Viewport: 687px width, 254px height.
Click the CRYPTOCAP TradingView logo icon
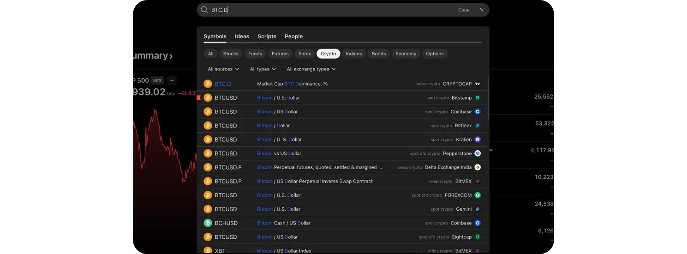point(478,84)
